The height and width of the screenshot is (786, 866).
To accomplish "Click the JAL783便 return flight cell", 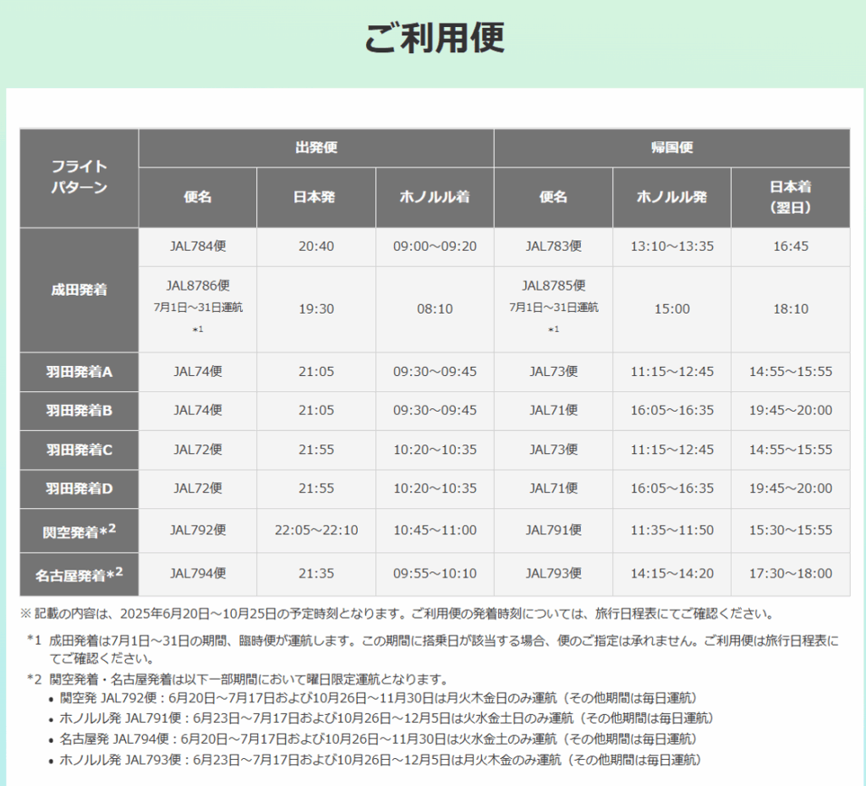I will (x=553, y=247).
